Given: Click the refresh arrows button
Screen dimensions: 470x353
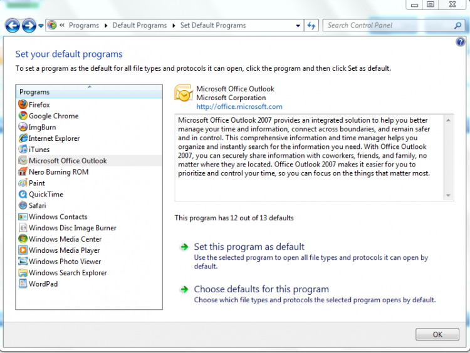Looking at the screenshot, I should pos(311,26).
